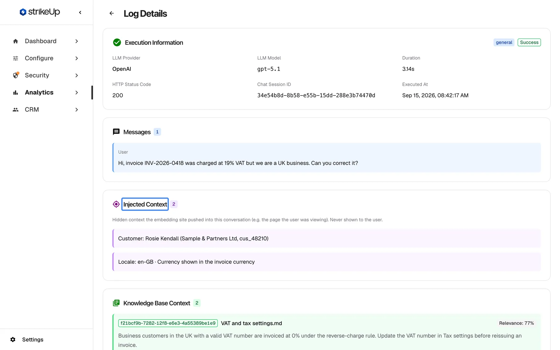Click the Locale: en-GB context row
This screenshot has width=560, height=350.
(327, 262)
